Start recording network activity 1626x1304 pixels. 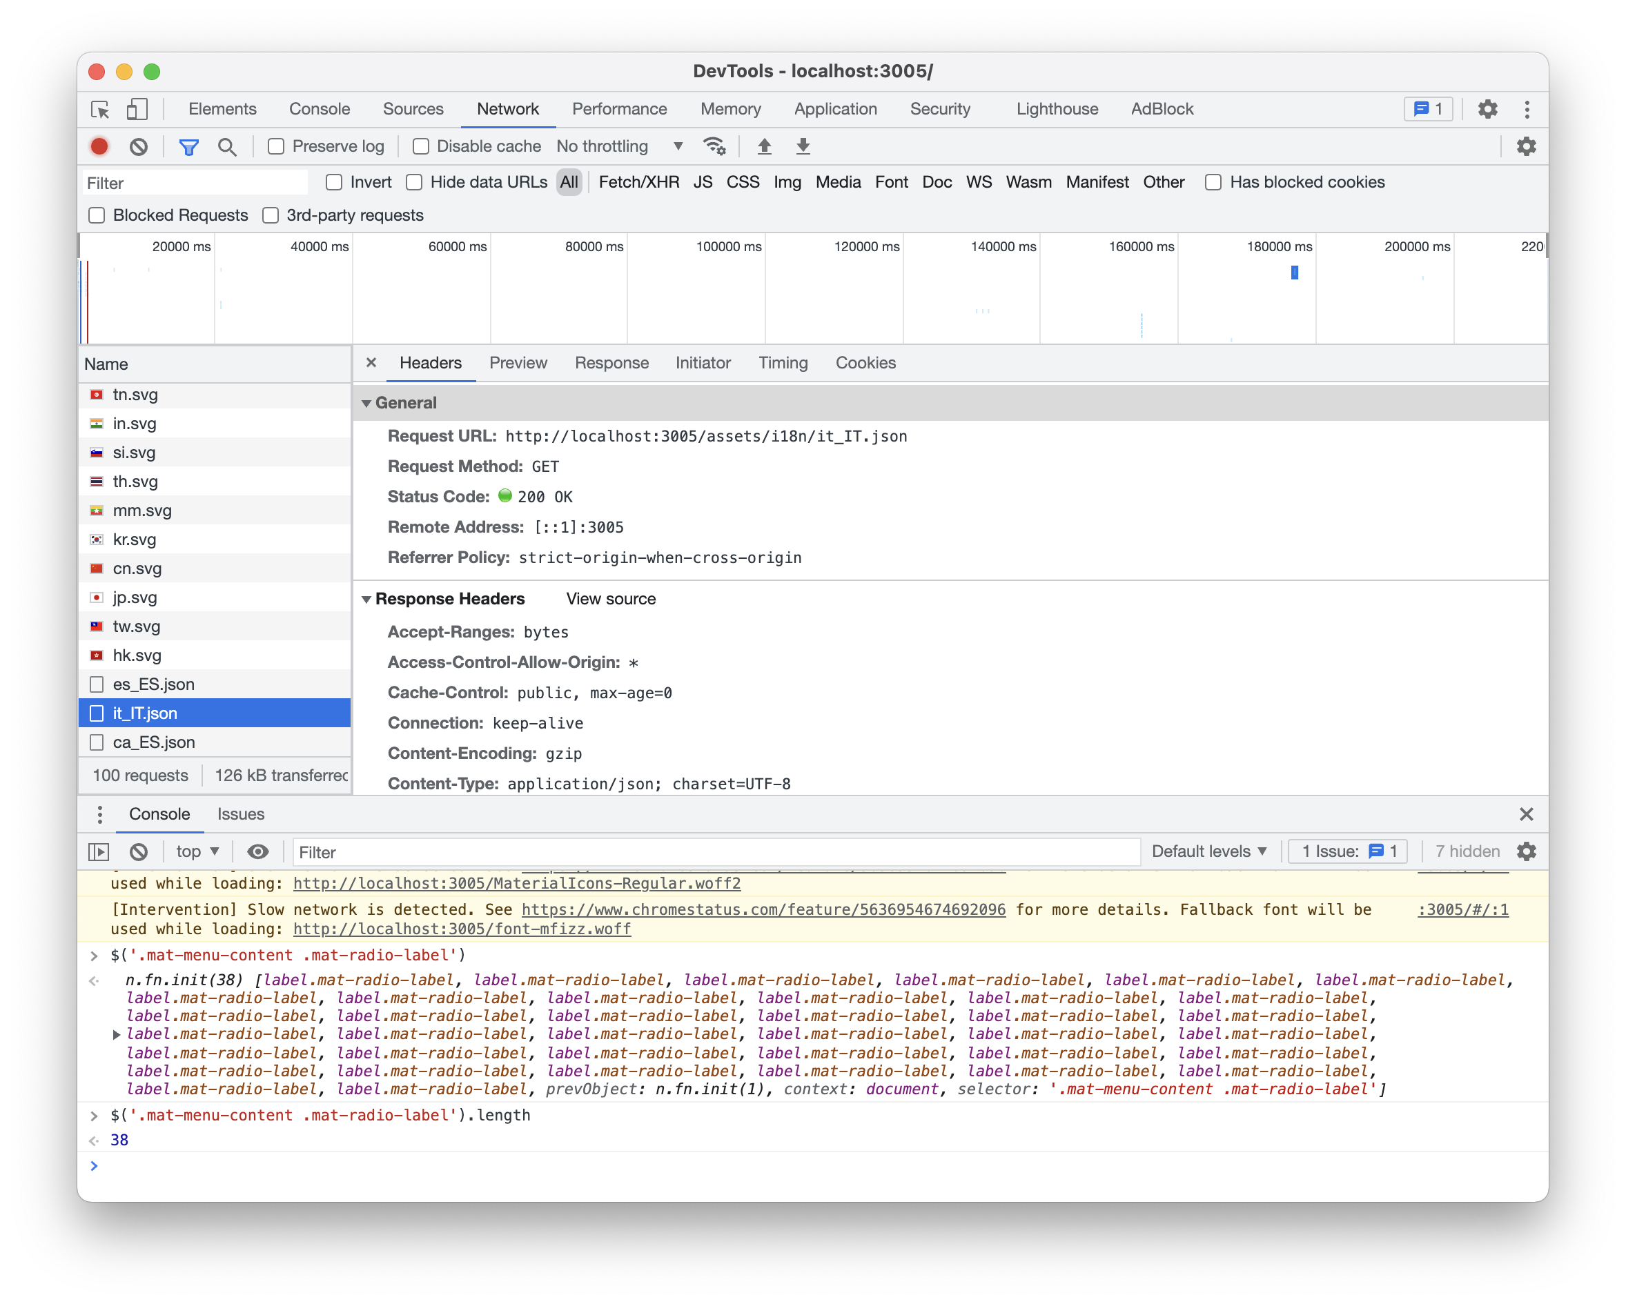point(99,146)
